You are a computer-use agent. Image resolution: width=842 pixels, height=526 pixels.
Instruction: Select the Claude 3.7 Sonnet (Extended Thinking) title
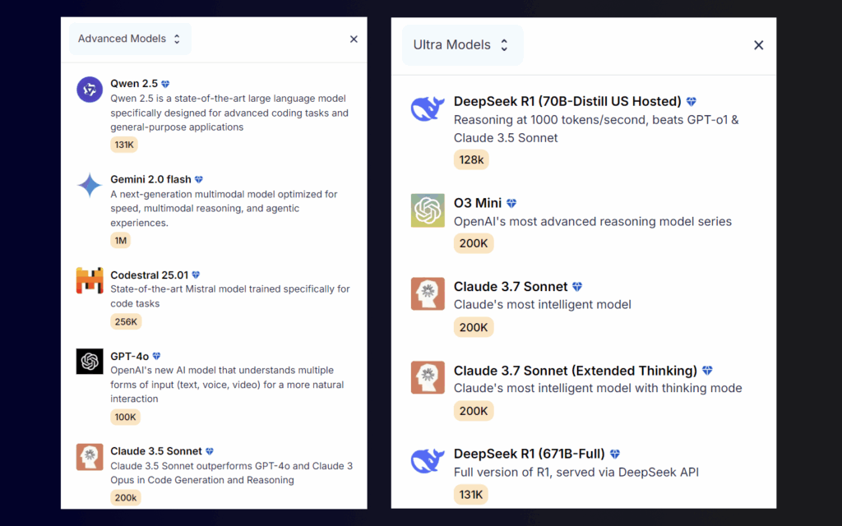(575, 371)
